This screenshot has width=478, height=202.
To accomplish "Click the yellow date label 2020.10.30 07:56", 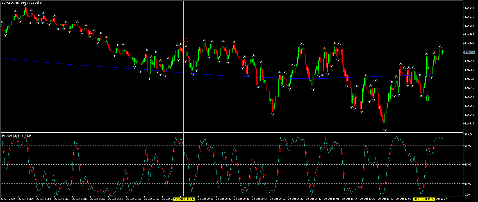I will [x=184, y=199].
